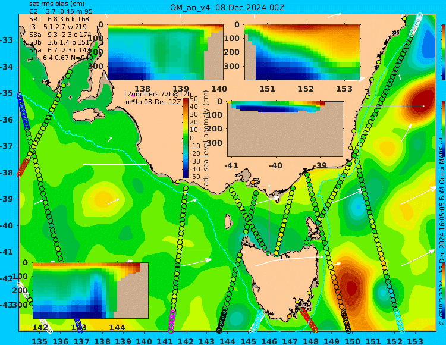Screen dimensions: 446x345
Task: Open the depth section inset spanning -41 to -39
Action: [x=285, y=129]
